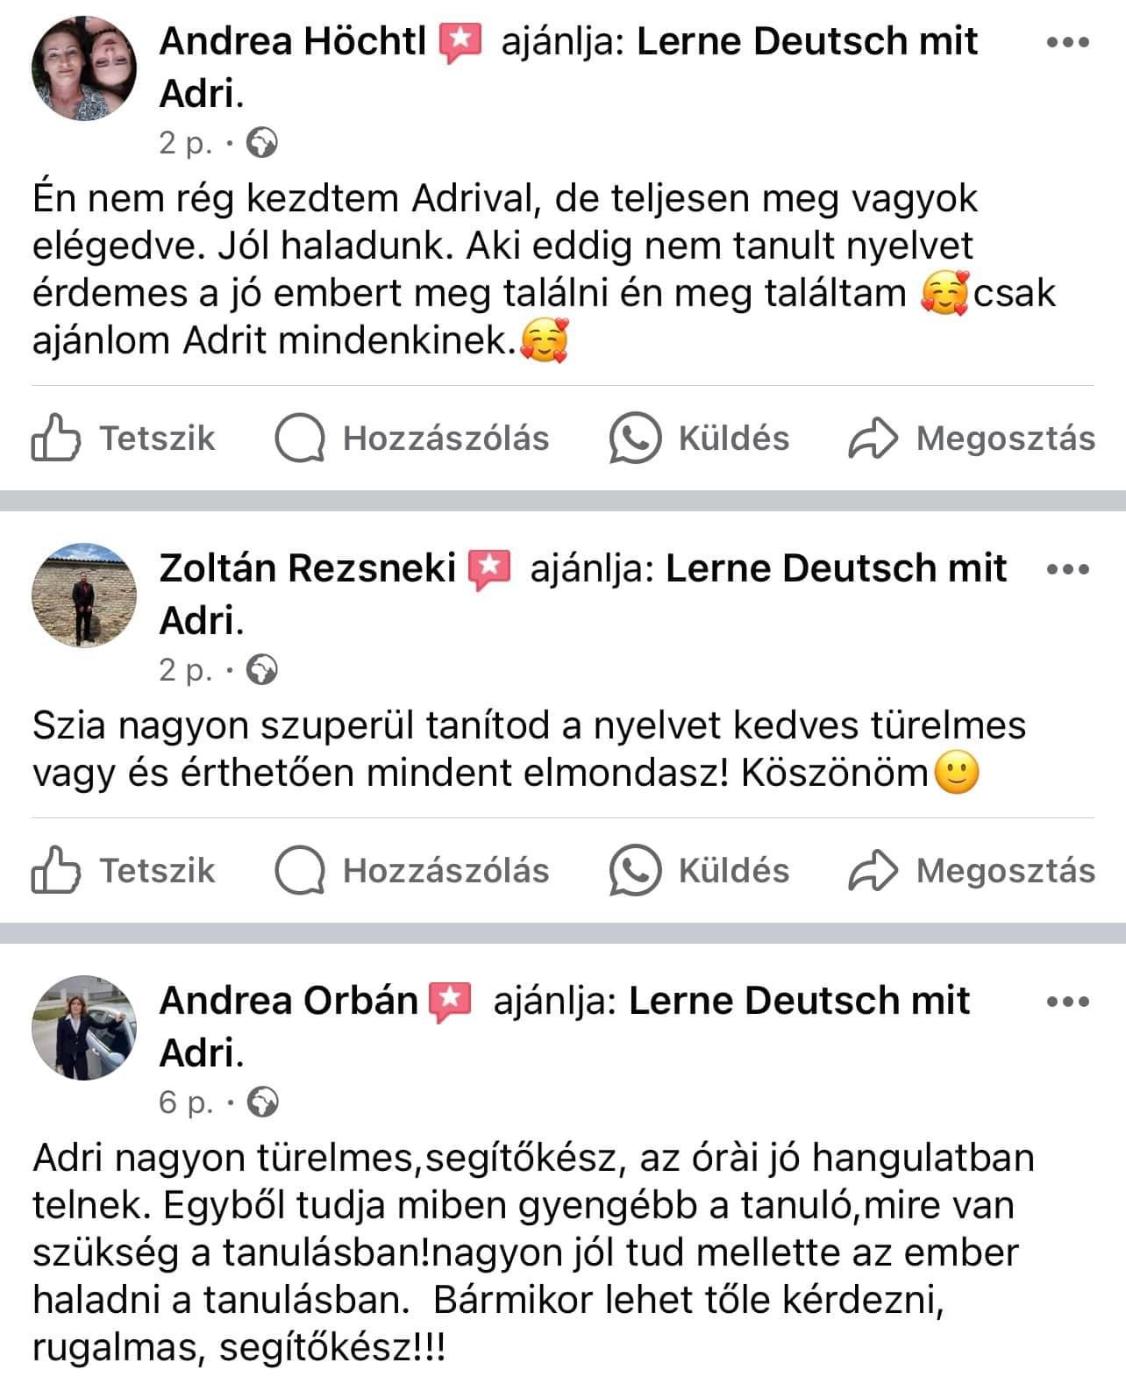This screenshot has width=1126, height=1384.
Task: Open Zoltán Rezsneki's profile via his name
Action: point(308,568)
